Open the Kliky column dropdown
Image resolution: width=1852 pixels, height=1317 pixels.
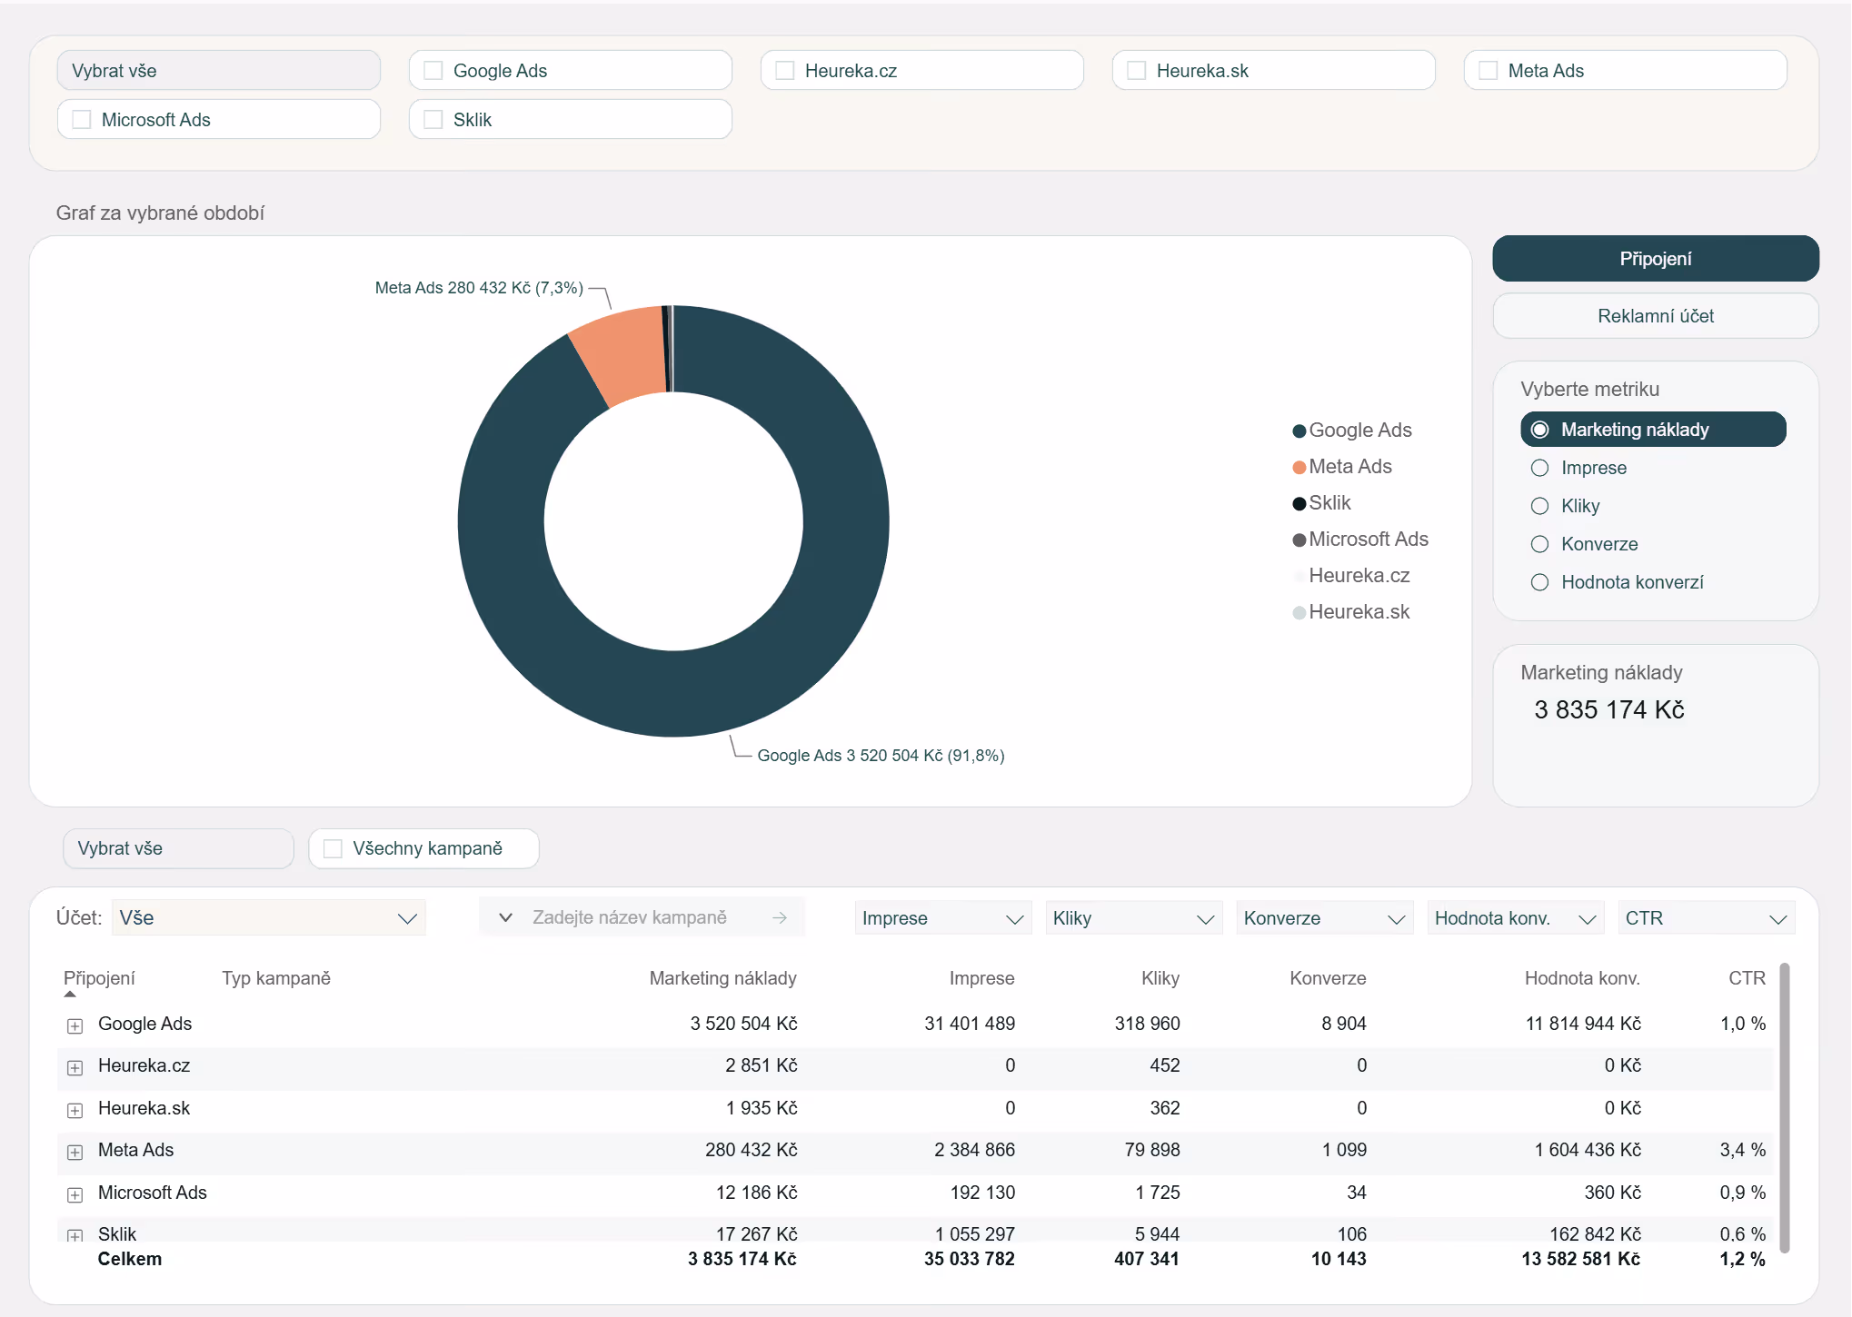point(1133,918)
